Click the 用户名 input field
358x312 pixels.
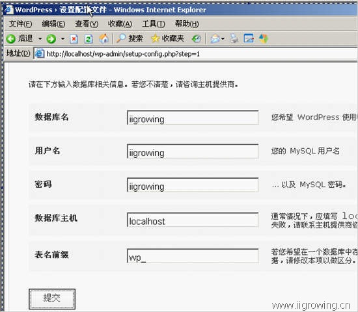pyautogui.click(x=193, y=151)
